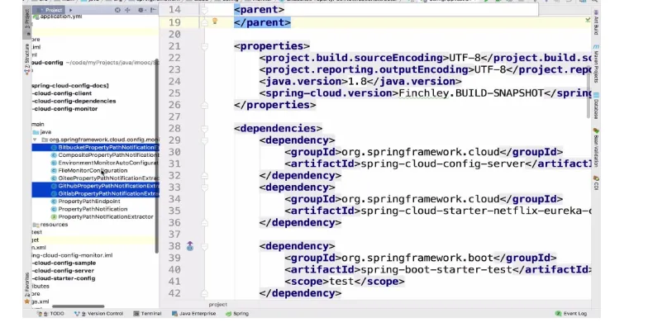Click the org.springframework.cloud.config package folder icon

pyautogui.click(x=45, y=140)
